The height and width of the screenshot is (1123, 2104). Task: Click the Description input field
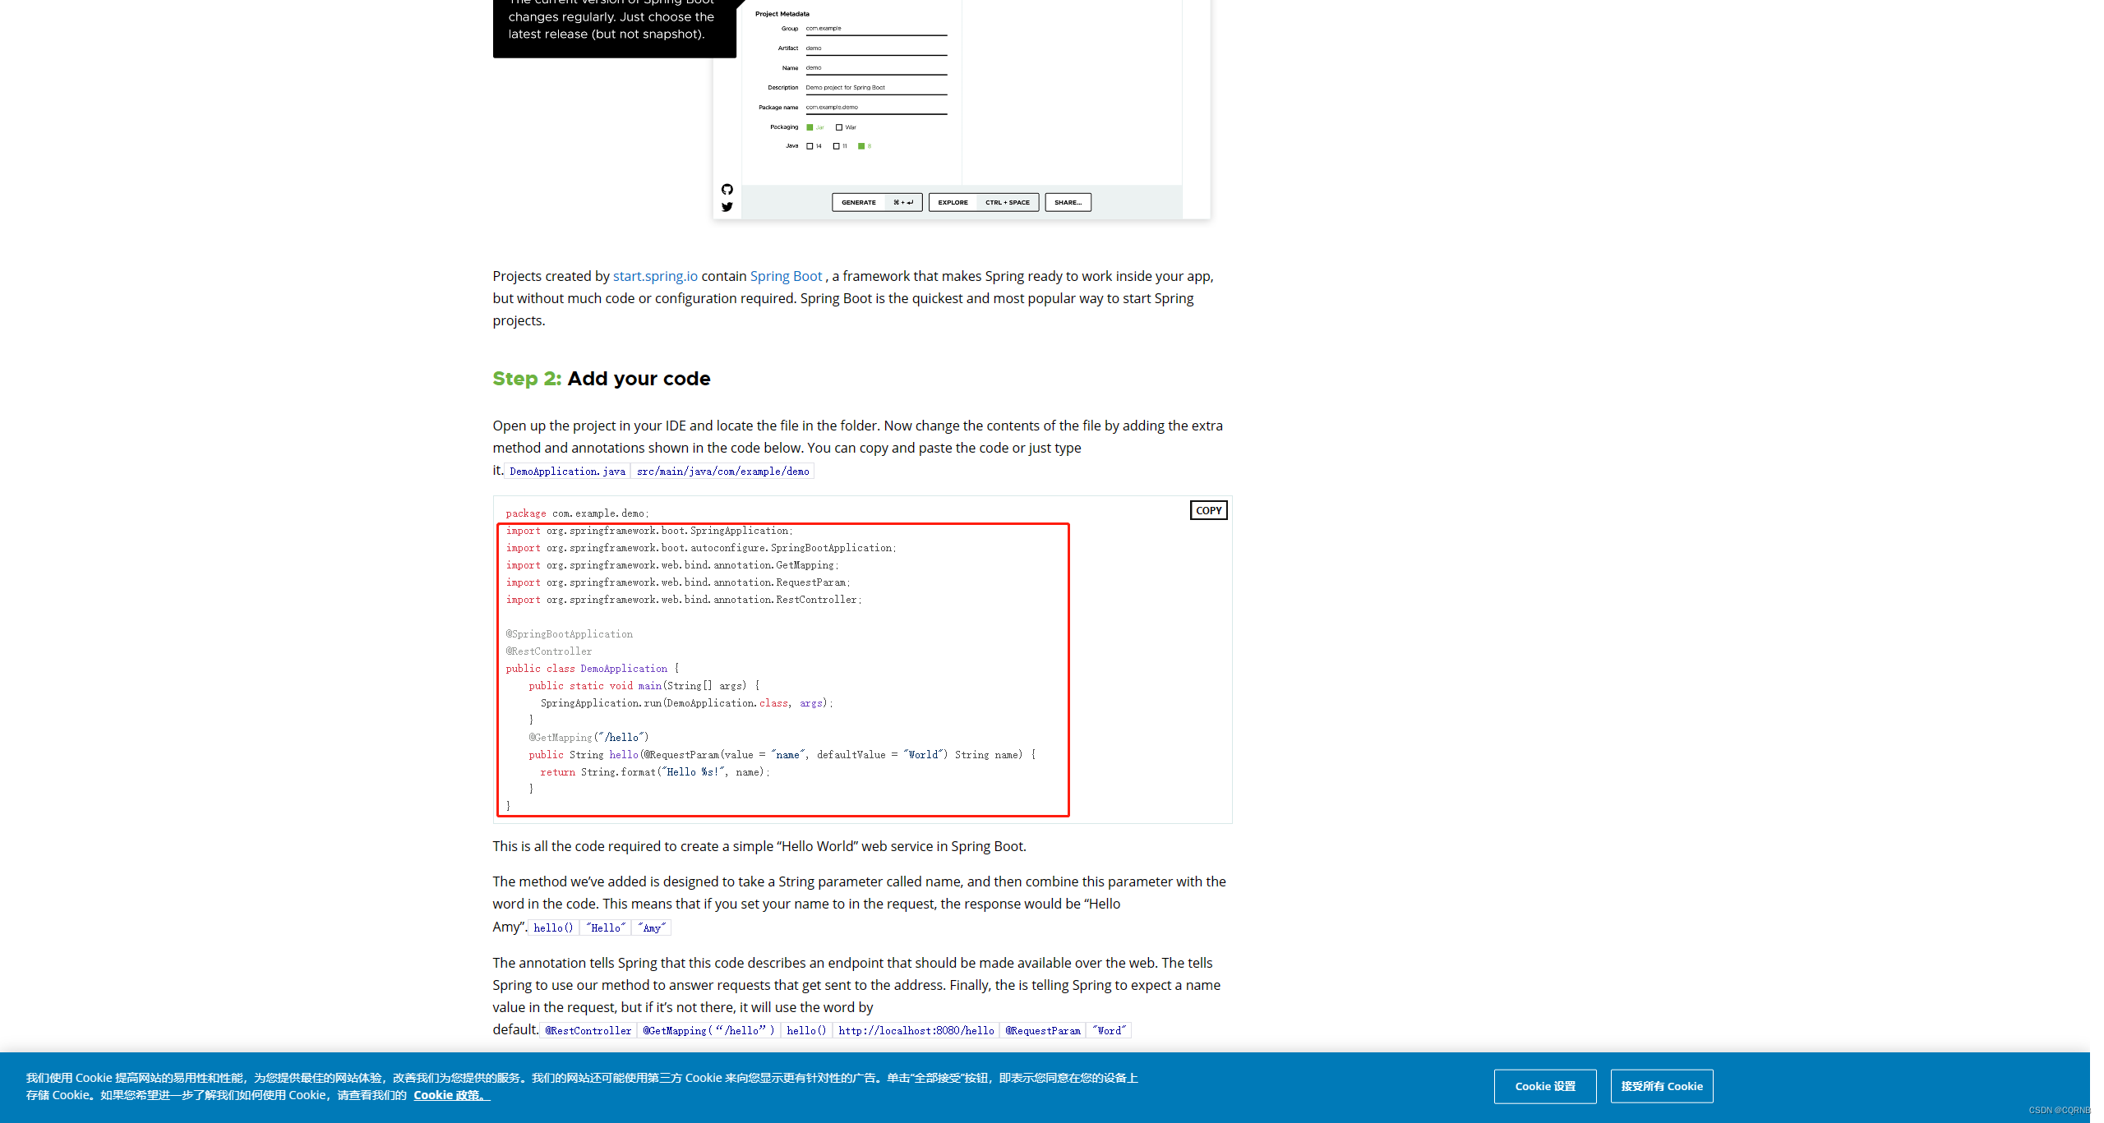click(875, 88)
